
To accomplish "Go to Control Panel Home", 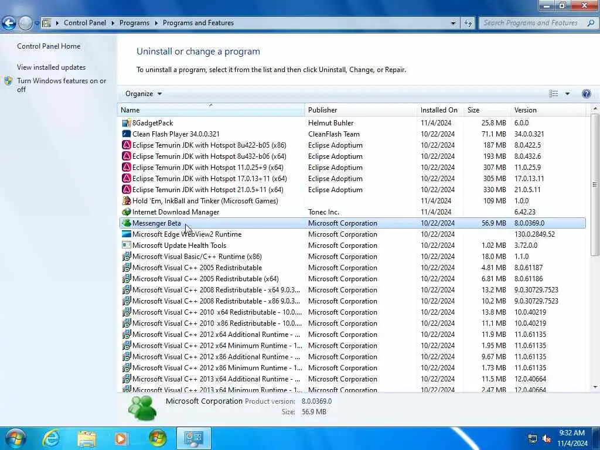I will 49,46.
